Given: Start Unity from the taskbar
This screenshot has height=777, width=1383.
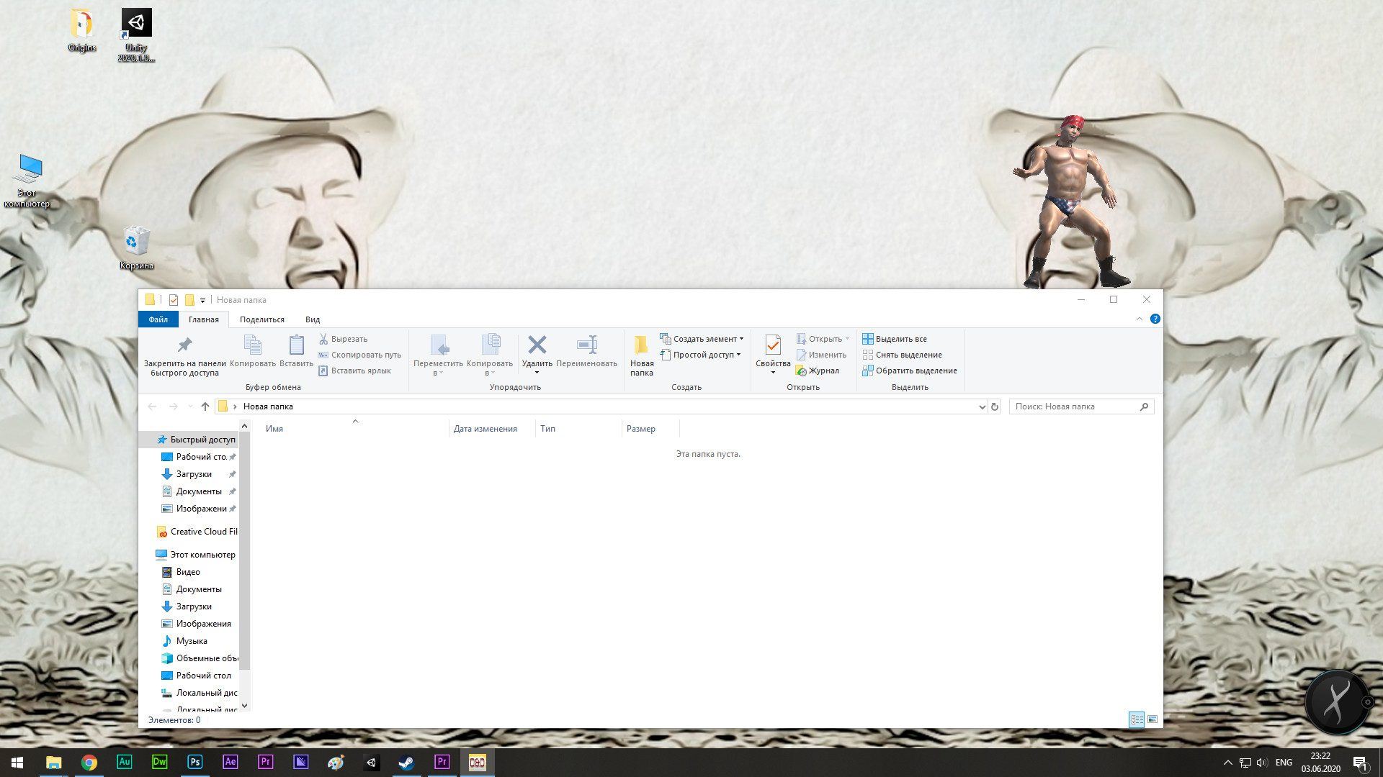Looking at the screenshot, I should coord(371,762).
